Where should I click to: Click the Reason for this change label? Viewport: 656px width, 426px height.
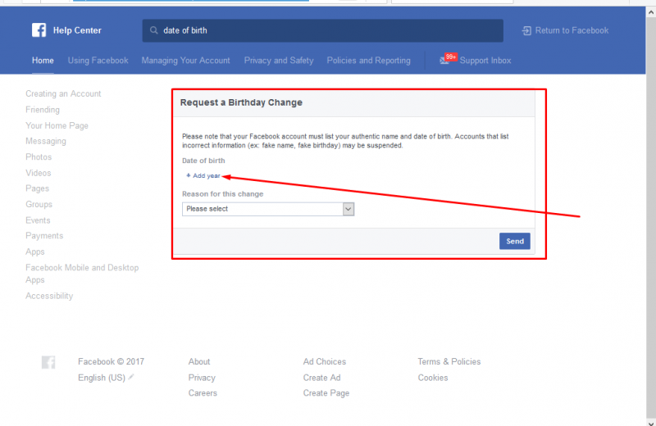point(222,194)
